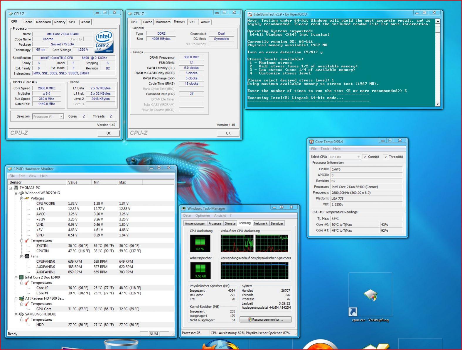462x350 pixels.
Task: Click the IntelBurnTest scrollbar down arrow
Action: [x=438, y=104]
